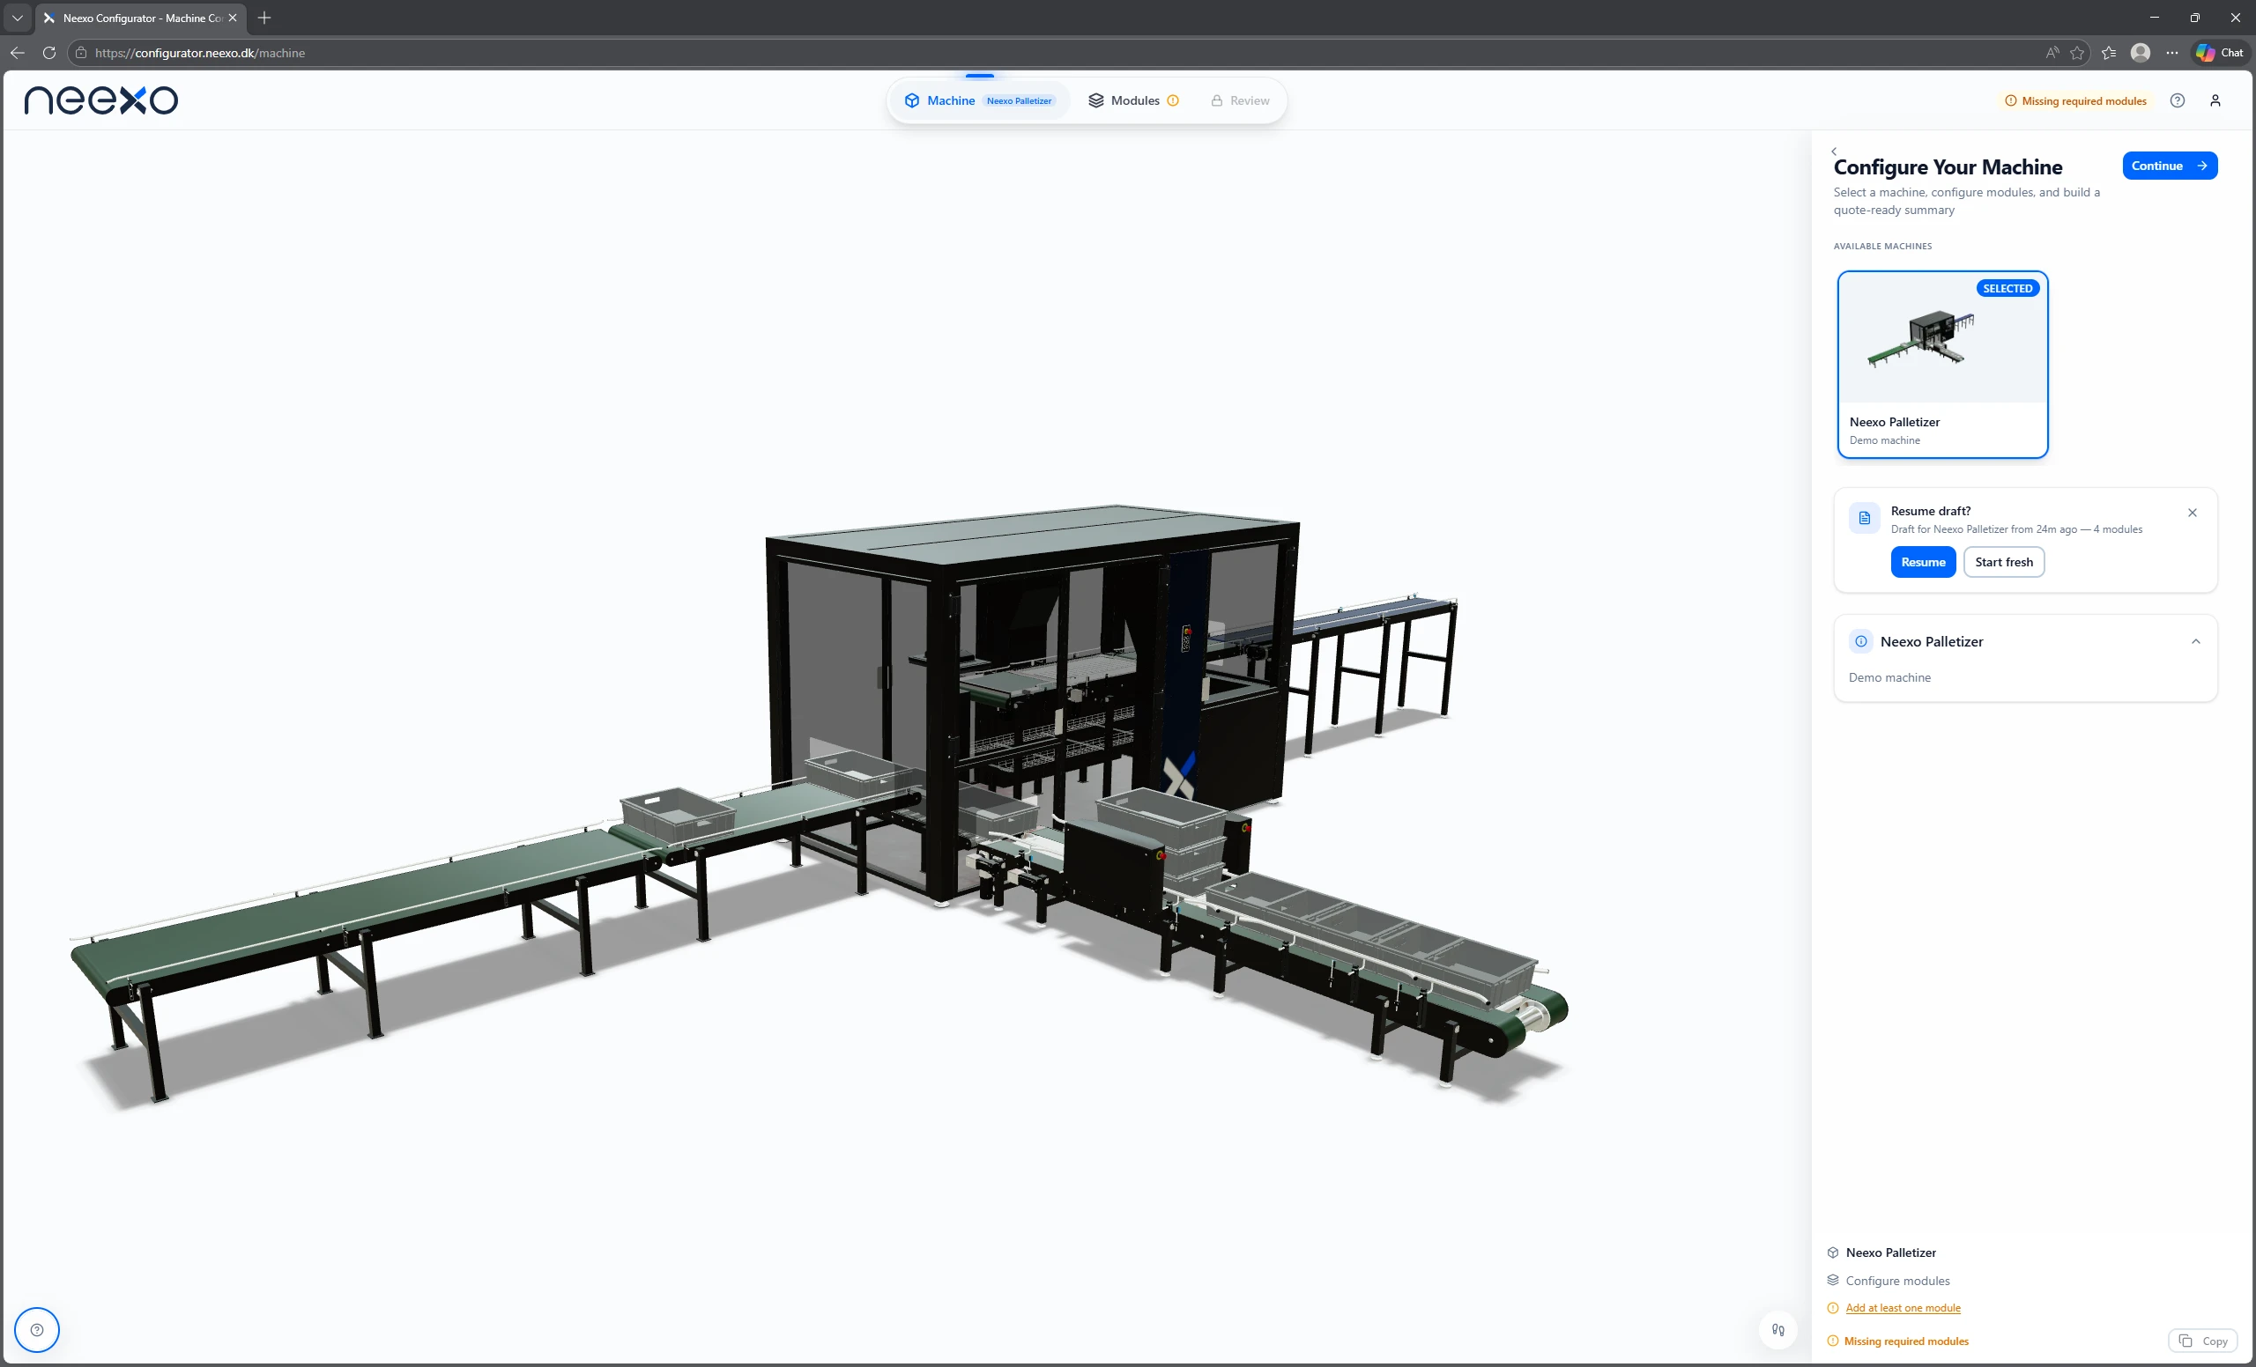Refresh the page
This screenshot has height=1367, width=2256.
49,52
